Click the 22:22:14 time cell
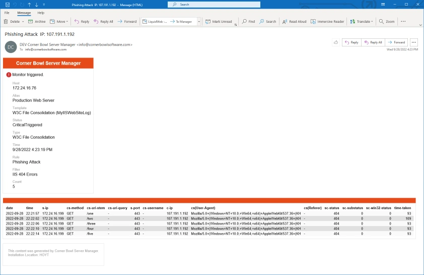 tap(32, 234)
